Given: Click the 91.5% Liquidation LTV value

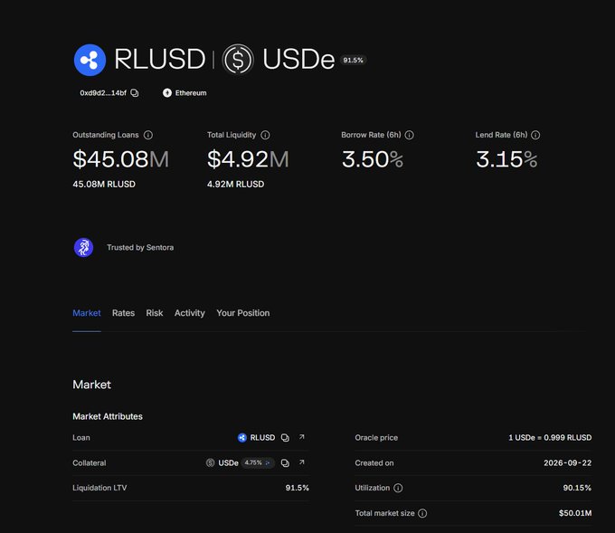Looking at the screenshot, I should pyautogui.click(x=298, y=488).
